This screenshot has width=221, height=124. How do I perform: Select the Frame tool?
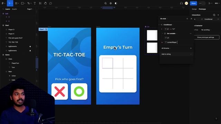tap(16, 3)
